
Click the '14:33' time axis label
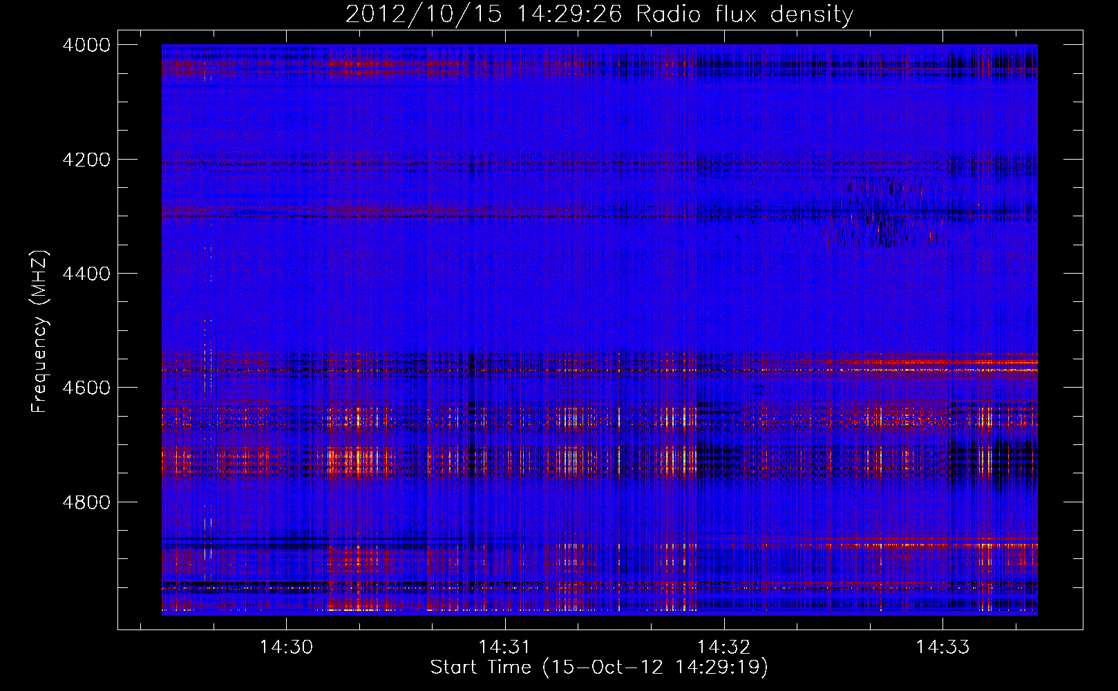pos(942,647)
